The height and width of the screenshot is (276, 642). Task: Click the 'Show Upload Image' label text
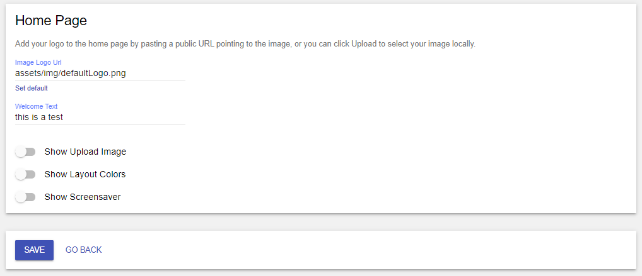pyautogui.click(x=85, y=152)
